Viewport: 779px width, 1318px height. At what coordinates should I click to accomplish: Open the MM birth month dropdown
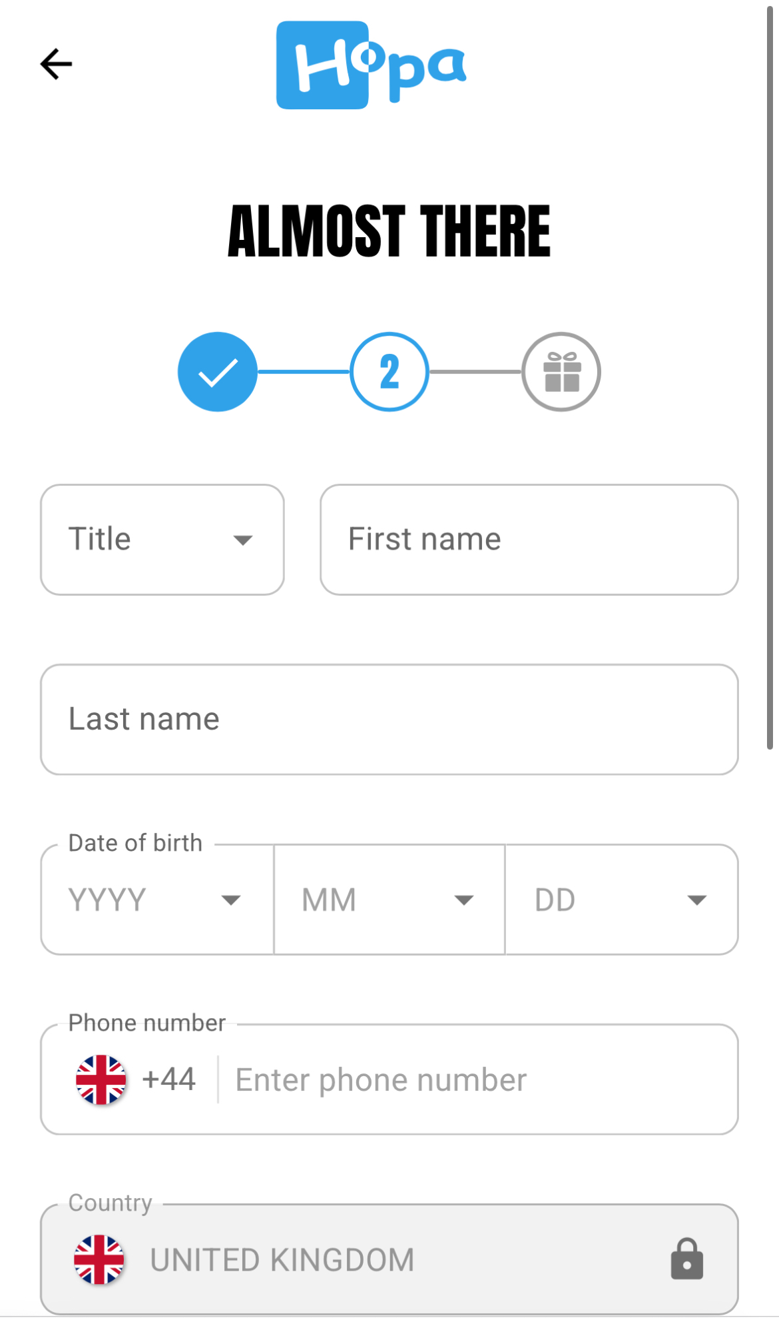(x=389, y=899)
